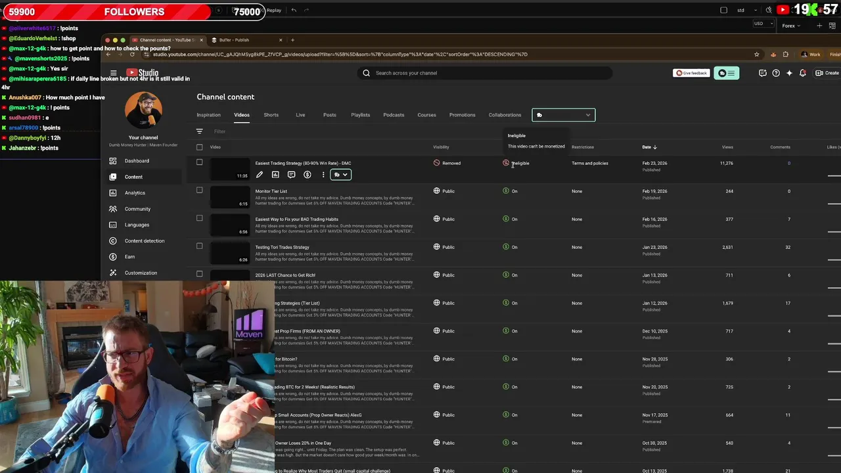Screen dimensions: 841x473
Task: Bookmark this page with the star icon
Action: pyautogui.click(x=757, y=55)
